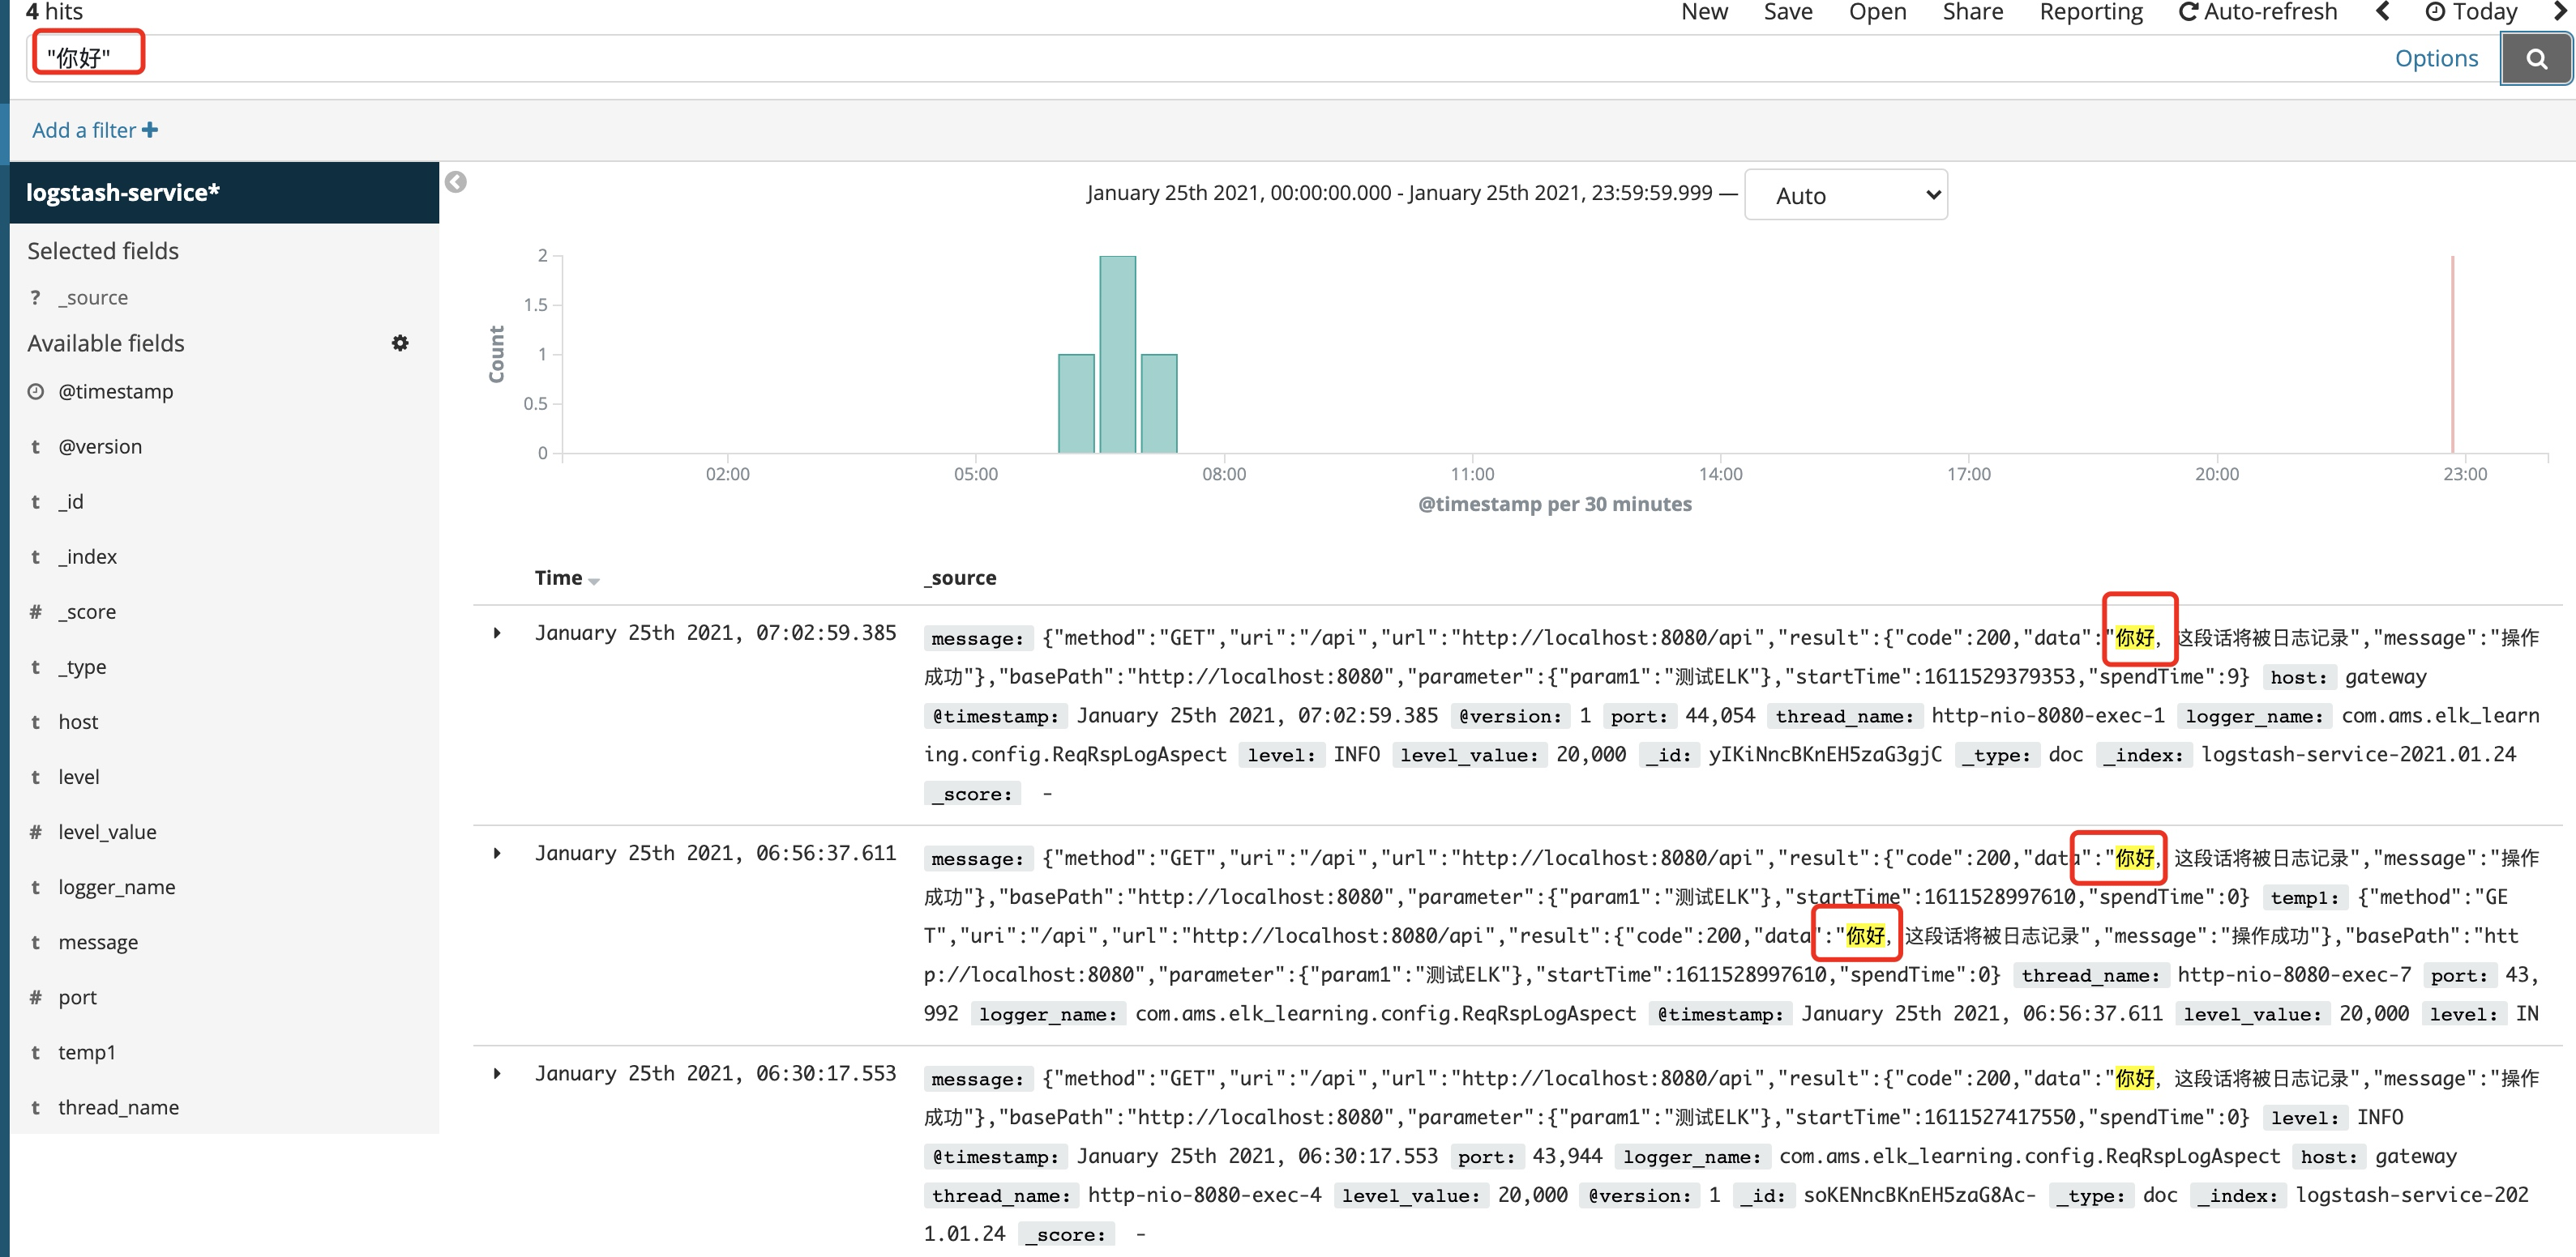Go to next time range arrow

click(2560, 12)
